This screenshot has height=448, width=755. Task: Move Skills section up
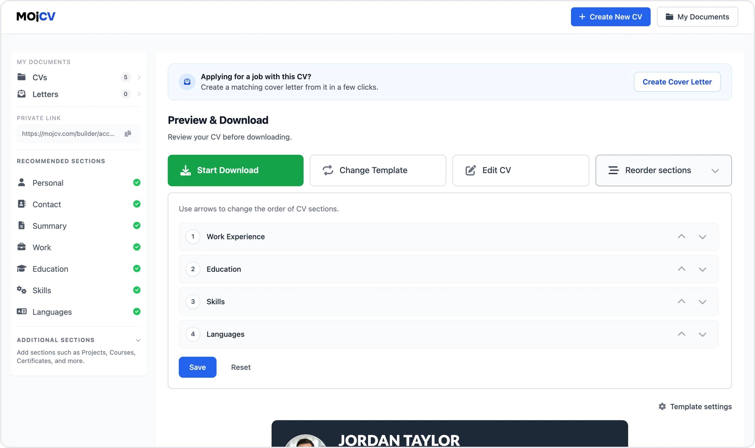681,301
